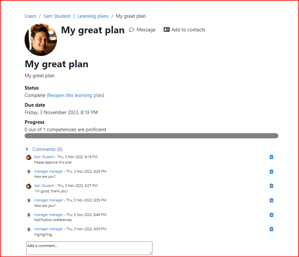This screenshot has width=299, height=257.
Task: Click the Message speech bubble icon
Action: click(x=131, y=30)
